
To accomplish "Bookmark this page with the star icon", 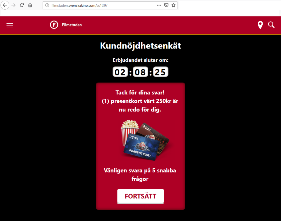I will (x=173, y=5).
